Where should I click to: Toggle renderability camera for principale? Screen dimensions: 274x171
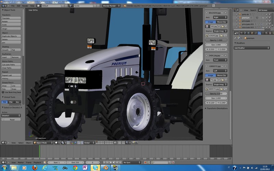coord(270,21)
